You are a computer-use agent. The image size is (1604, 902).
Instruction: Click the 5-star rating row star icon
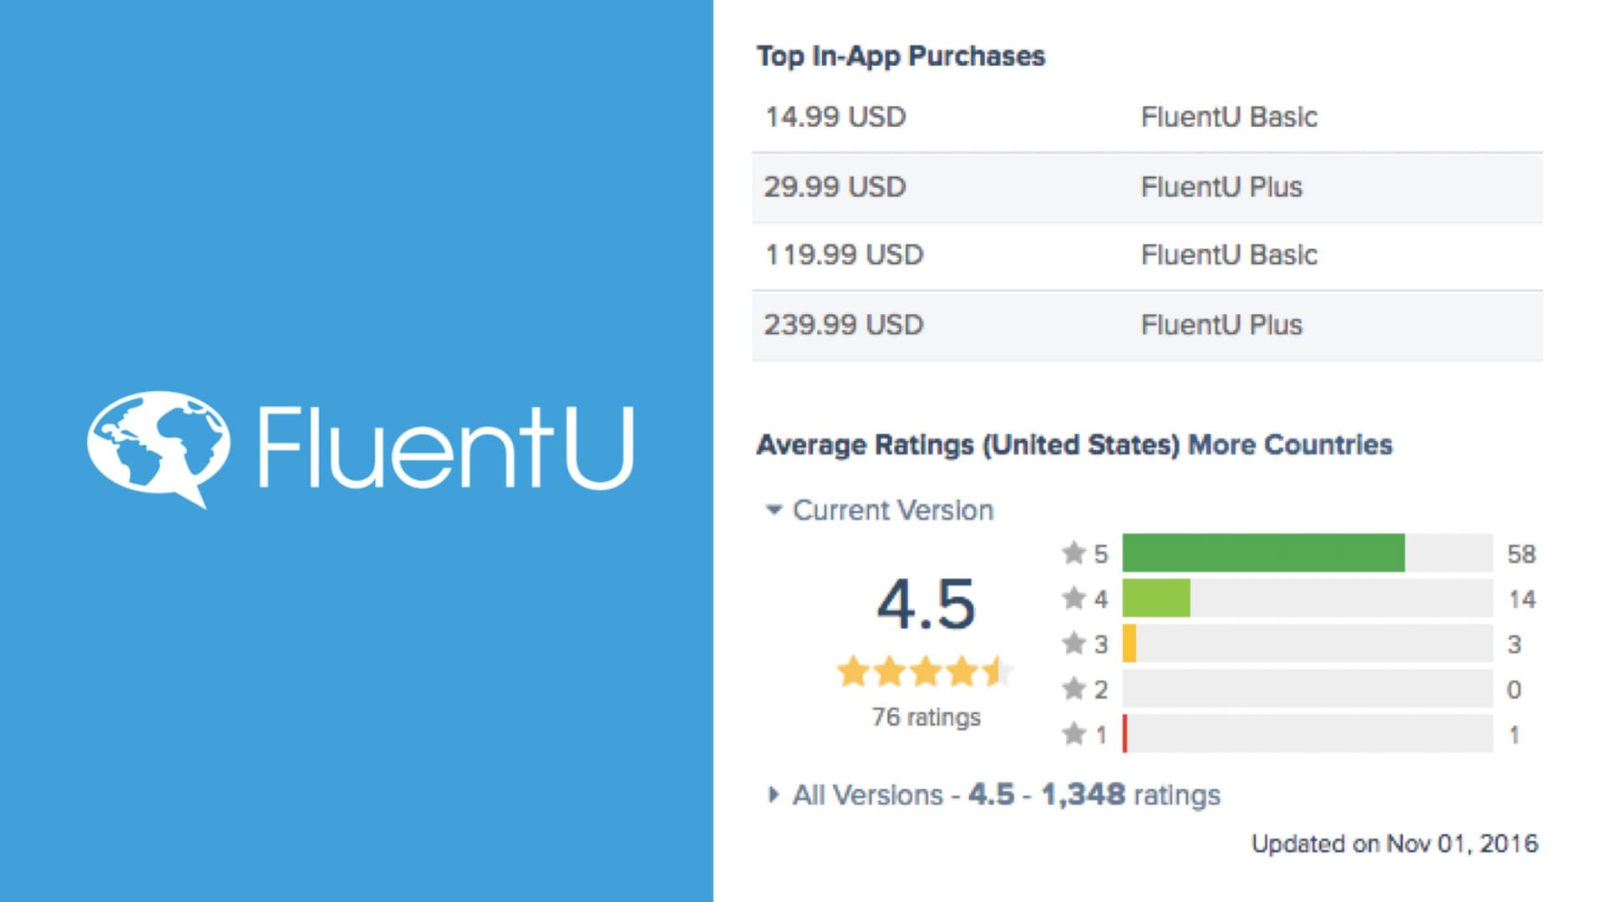click(1074, 553)
